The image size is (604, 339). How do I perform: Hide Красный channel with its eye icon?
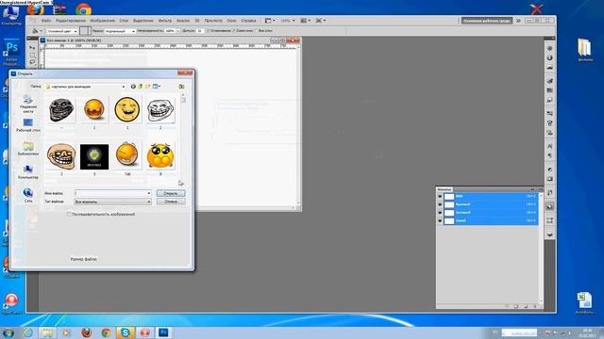coord(440,204)
